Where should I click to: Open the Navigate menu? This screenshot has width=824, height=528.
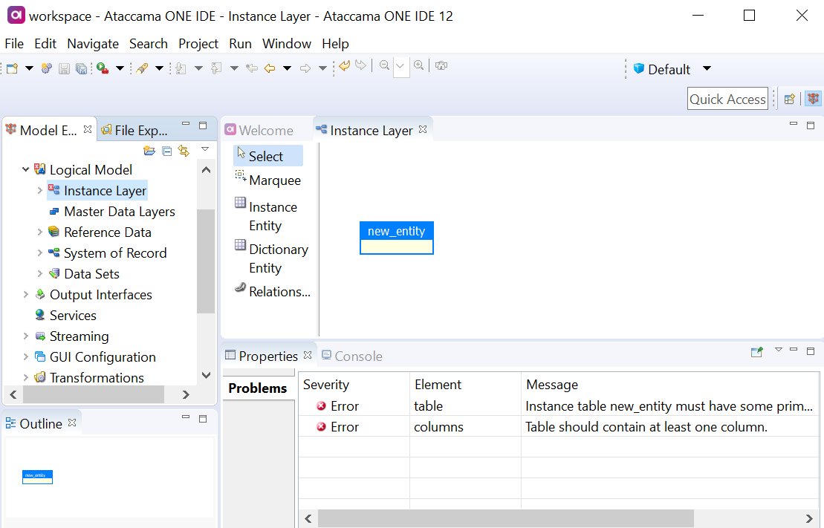tap(93, 44)
